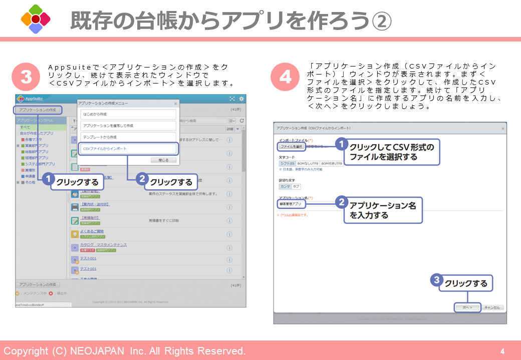Viewport: 521px width, 360px height.
Task: Click the 次へ > button
Action: tap(467, 307)
